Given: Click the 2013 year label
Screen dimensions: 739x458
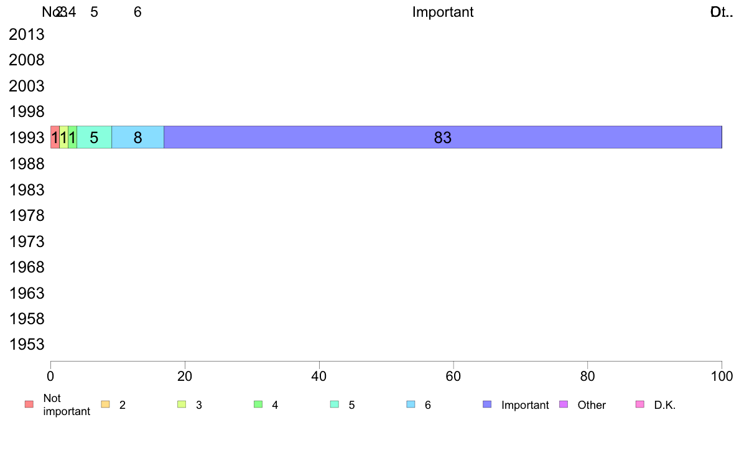Looking at the screenshot, I should point(27,34).
